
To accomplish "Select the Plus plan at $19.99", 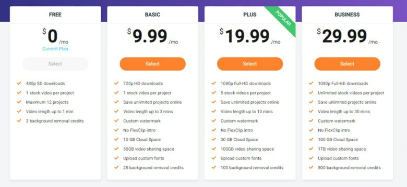I will tap(250, 64).
